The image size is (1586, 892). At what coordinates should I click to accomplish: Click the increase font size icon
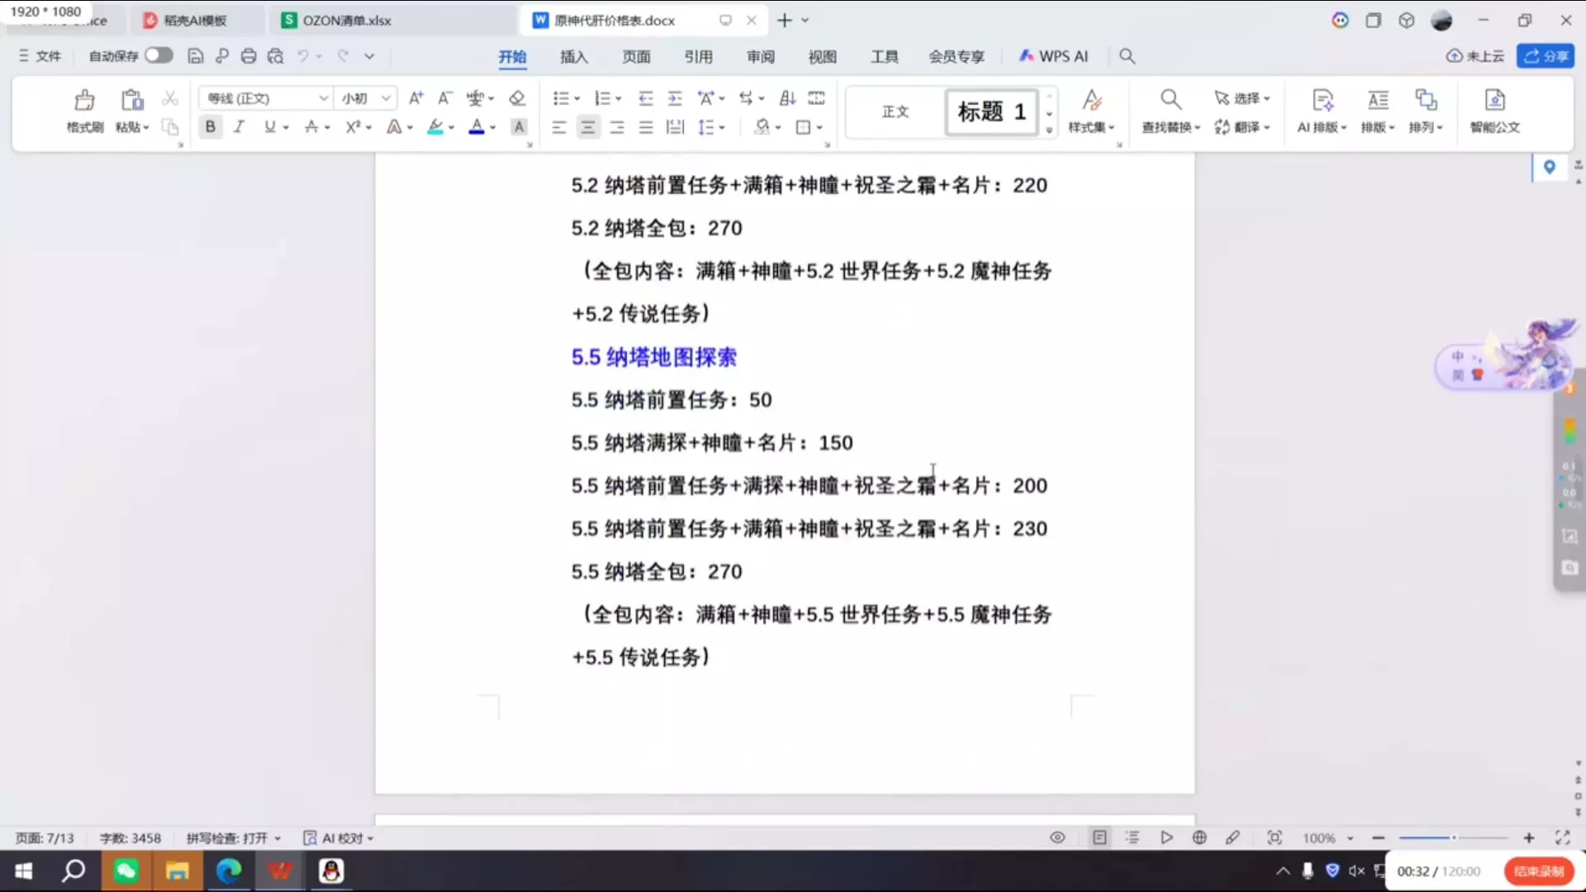(x=416, y=98)
